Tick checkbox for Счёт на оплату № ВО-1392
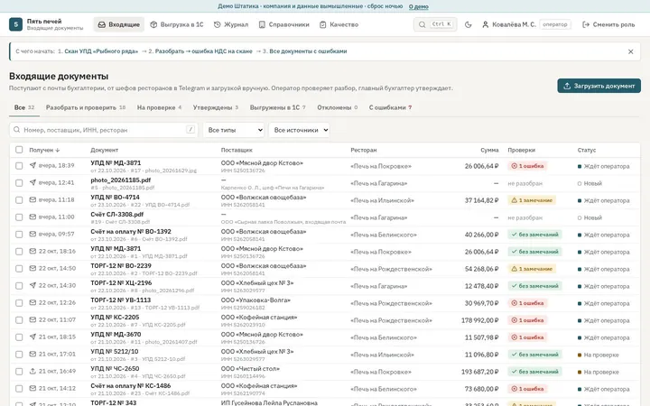This screenshot has width=650, height=406. 19,234
